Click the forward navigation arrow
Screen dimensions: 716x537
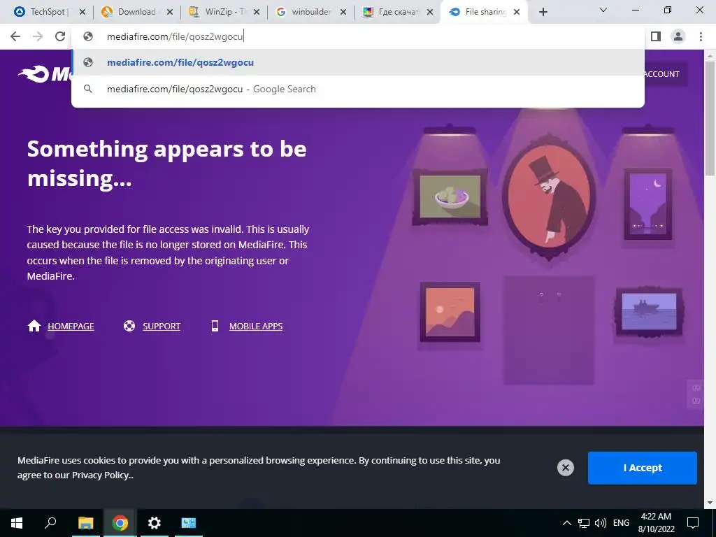coord(38,36)
